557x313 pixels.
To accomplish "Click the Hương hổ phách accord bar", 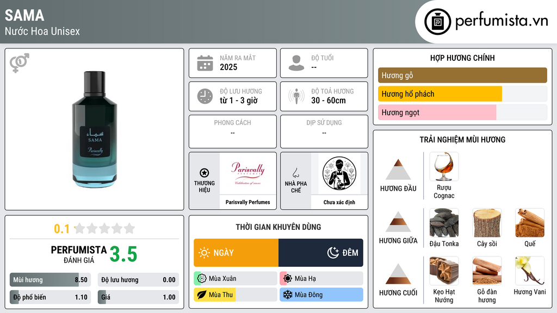I will point(462,94).
